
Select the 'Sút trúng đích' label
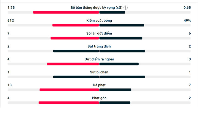[x=99, y=46]
